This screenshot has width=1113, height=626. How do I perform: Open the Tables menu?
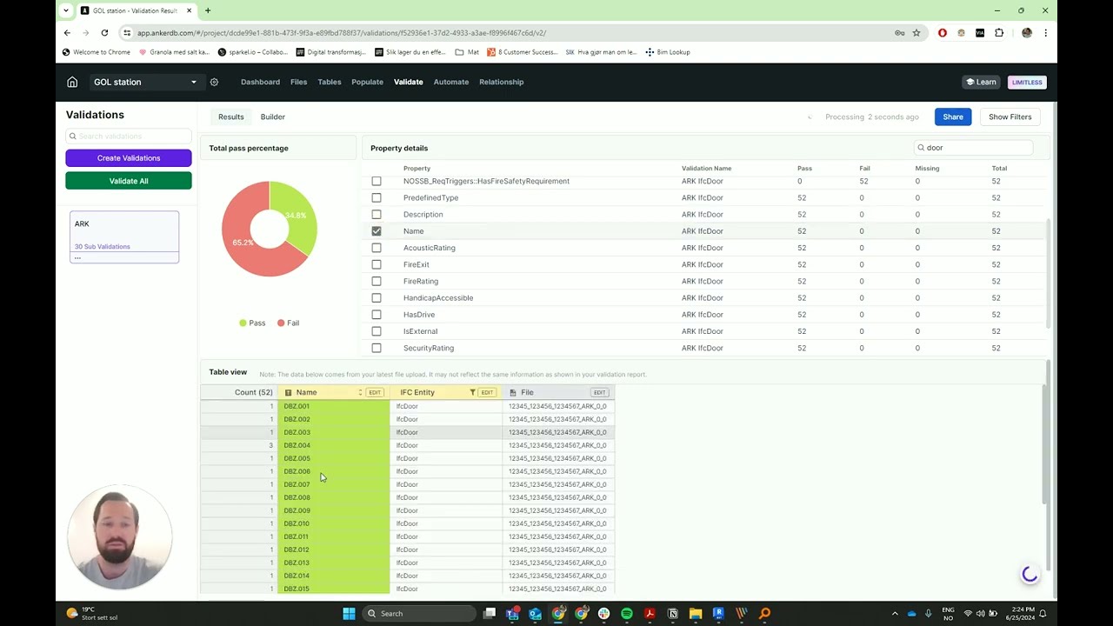pyautogui.click(x=330, y=82)
